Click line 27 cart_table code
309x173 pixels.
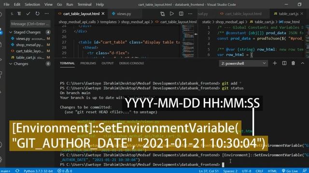tap(129, 42)
